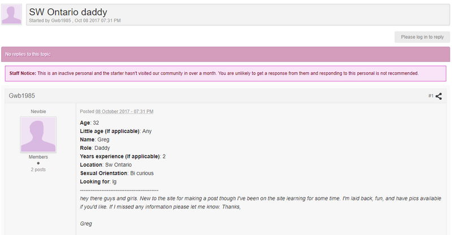
Task: Open the #1 post permalink
Action: 431,96
